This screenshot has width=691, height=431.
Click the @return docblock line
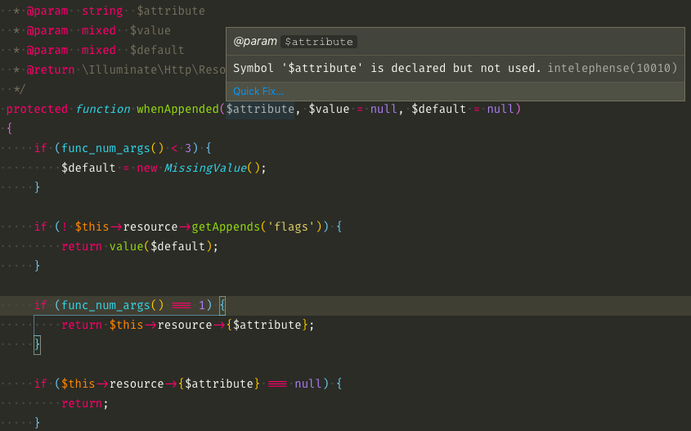[x=119, y=70]
